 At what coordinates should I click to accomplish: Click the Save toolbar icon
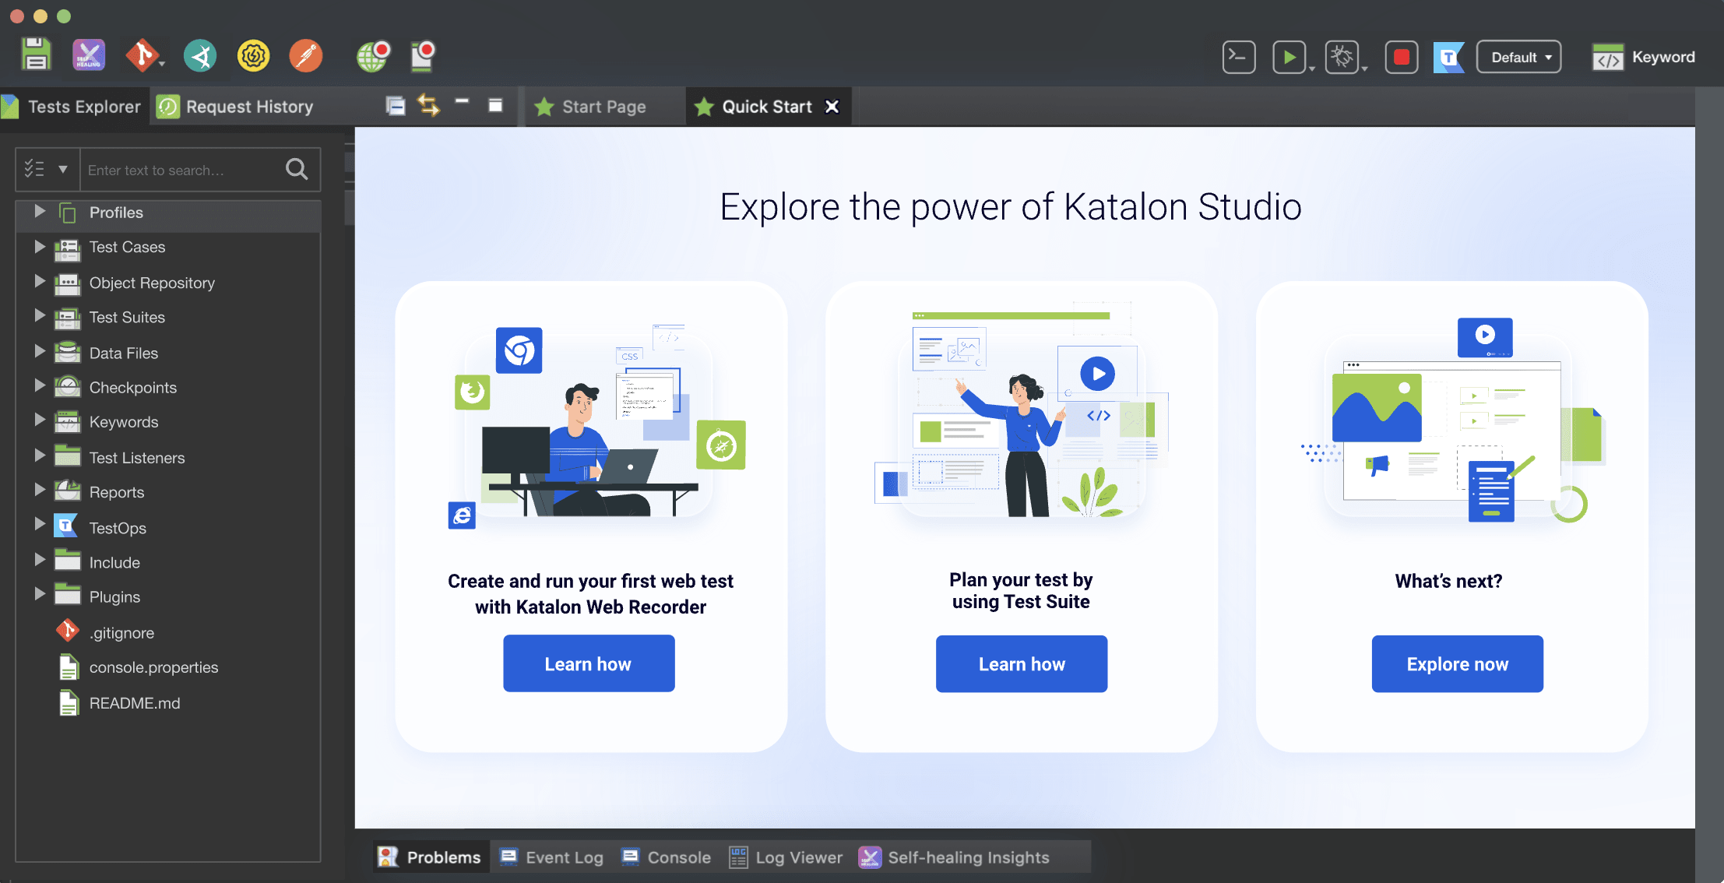click(36, 55)
